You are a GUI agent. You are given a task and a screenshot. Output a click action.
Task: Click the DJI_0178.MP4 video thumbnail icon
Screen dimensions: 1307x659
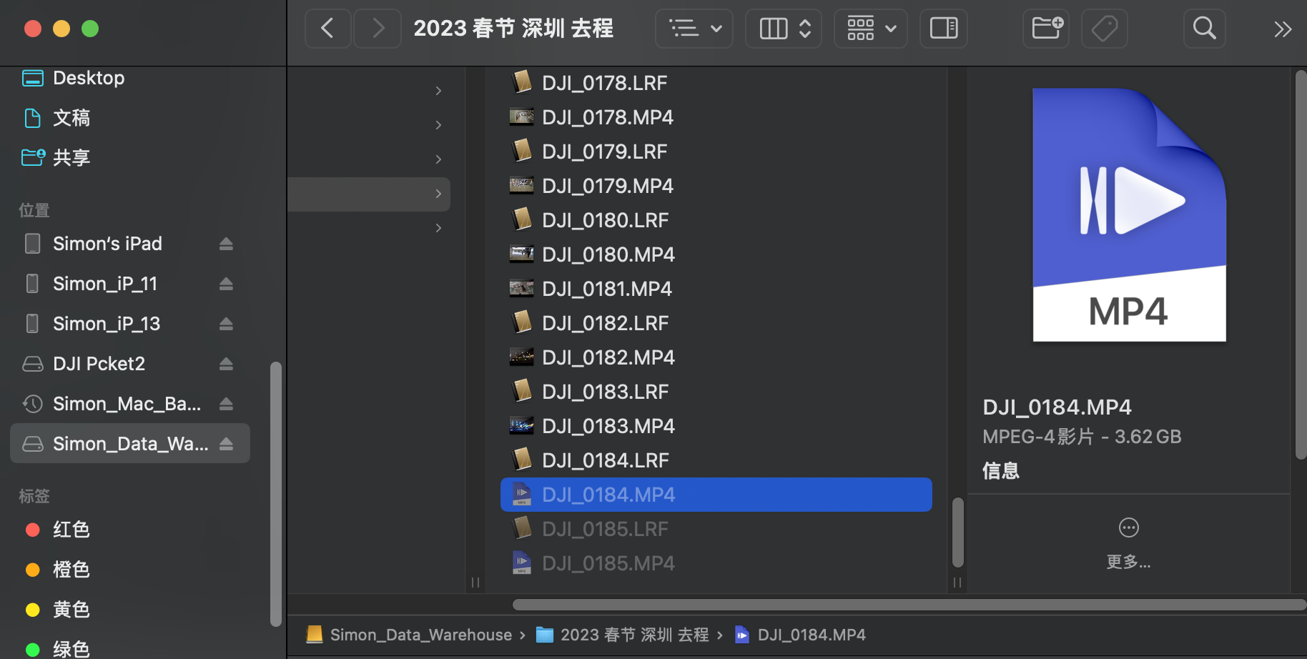click(521, 117)
